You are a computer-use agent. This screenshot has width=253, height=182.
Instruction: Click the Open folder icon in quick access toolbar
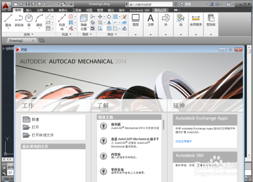[22, 4]
